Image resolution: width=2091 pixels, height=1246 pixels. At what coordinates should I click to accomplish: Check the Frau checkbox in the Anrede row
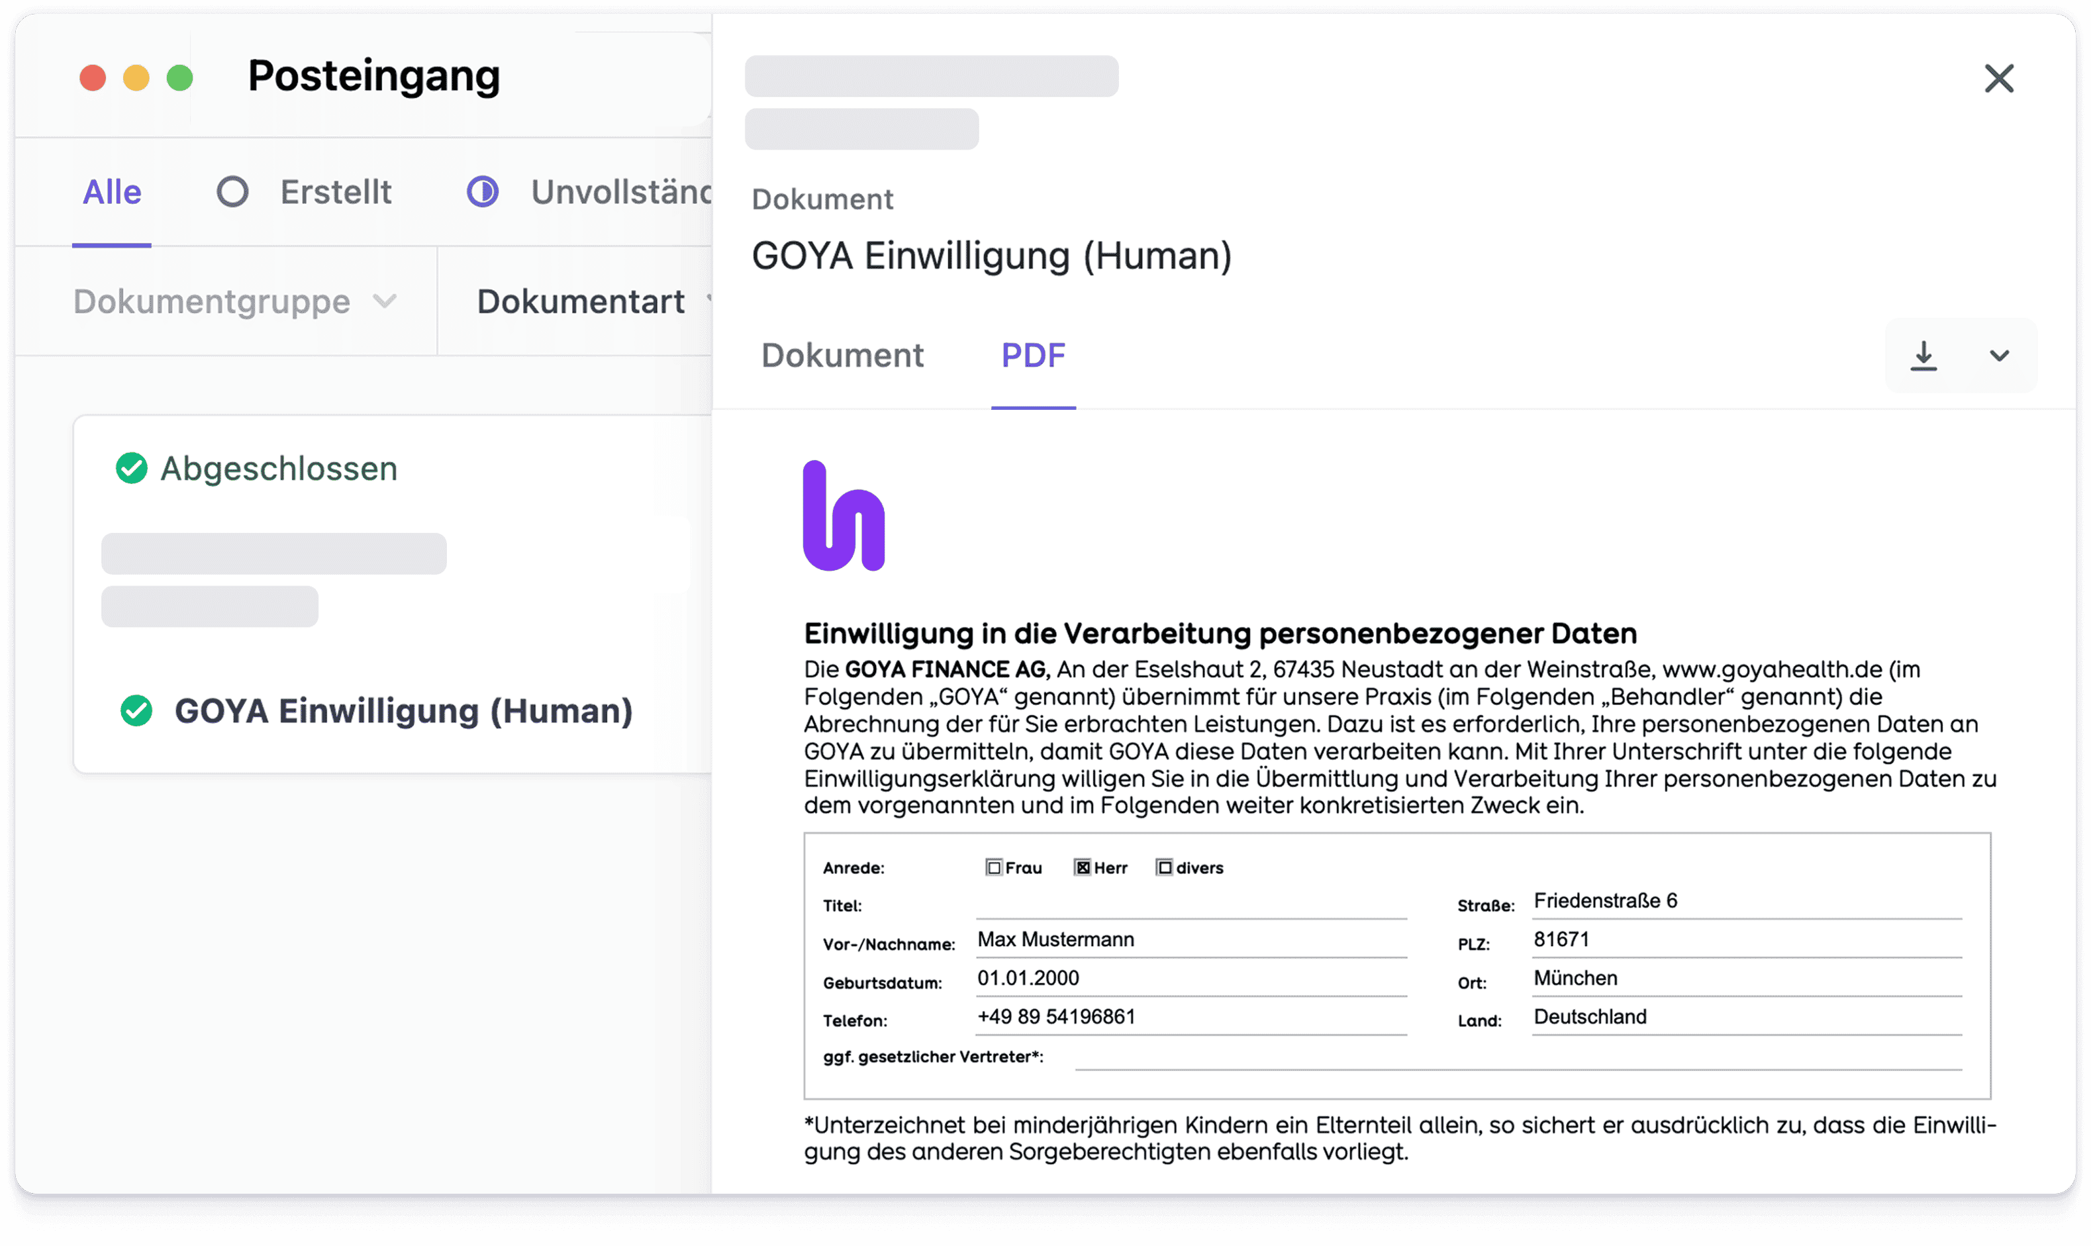point(995,867)
